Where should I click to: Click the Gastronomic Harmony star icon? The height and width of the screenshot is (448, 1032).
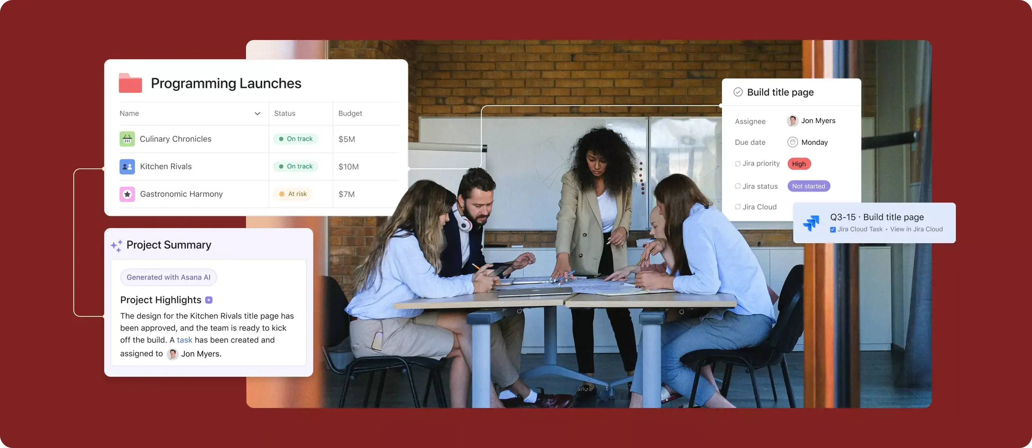126,194
